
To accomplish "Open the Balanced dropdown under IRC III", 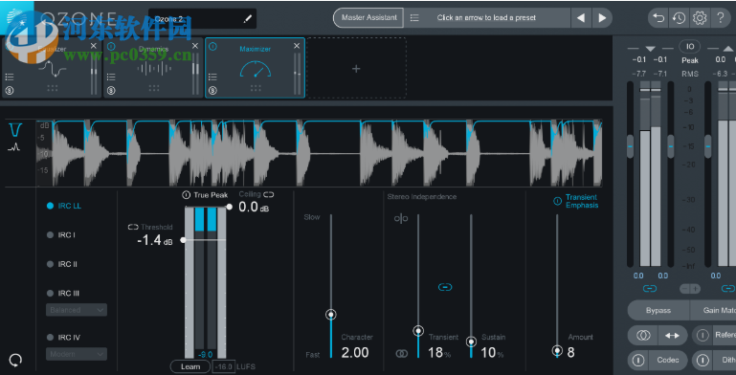I will pyautogui.click(x=77, y=310).
